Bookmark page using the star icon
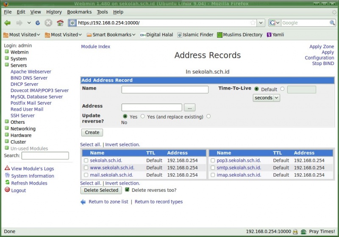 tap(253, 23)
